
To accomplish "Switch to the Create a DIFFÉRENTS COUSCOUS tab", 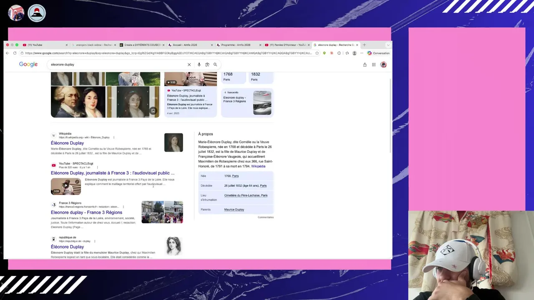I will pyautogui.click(x=142, y=45).
